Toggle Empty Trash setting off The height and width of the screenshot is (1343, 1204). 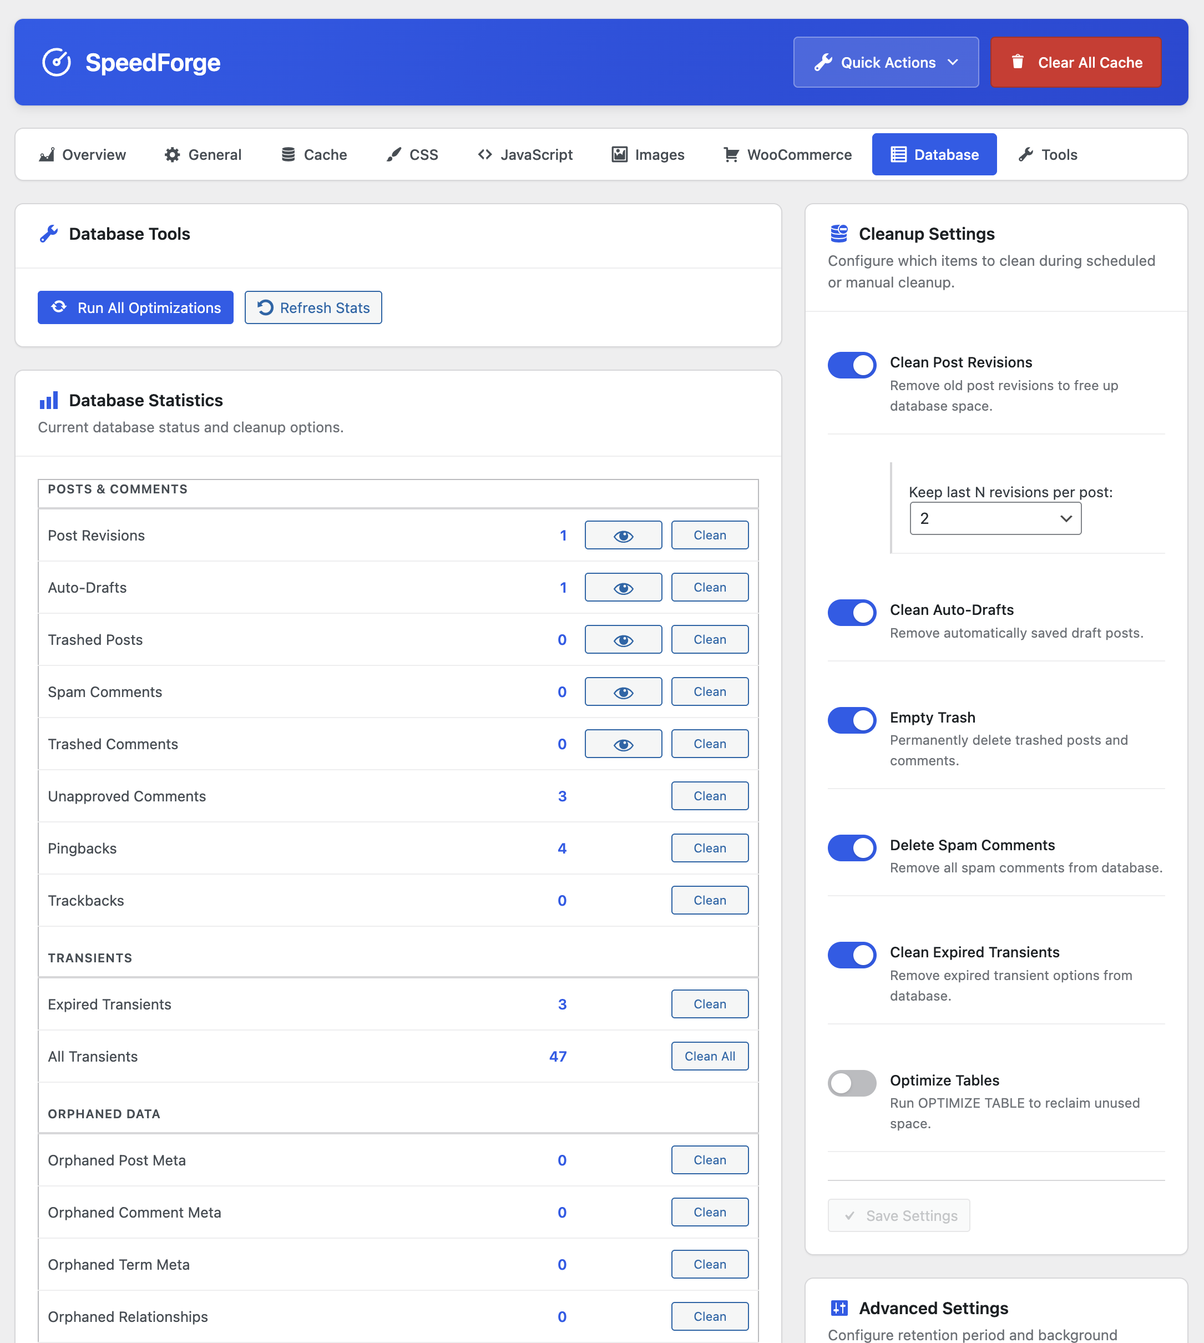(x=851, y=720)
